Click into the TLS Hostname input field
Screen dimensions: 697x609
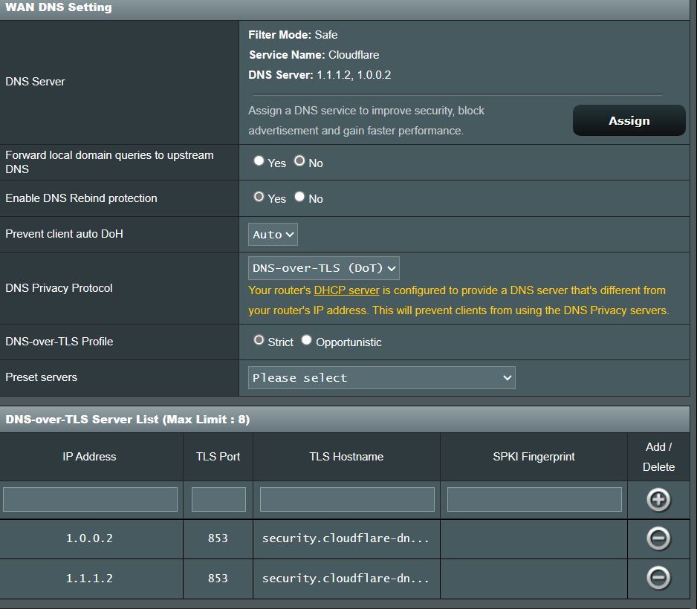[x=347, y=499]
